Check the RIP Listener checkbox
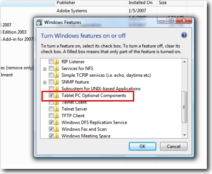 coord(51,62)
